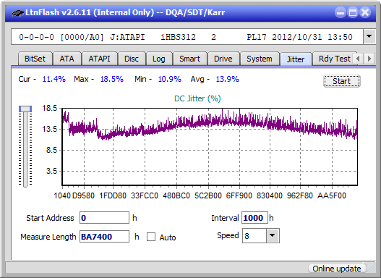Select the Jitter tab
This screenshot has width=381, height=278.
pos(296,59)
